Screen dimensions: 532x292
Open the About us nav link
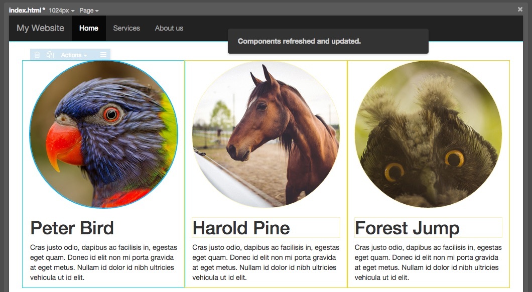point(169,28)
